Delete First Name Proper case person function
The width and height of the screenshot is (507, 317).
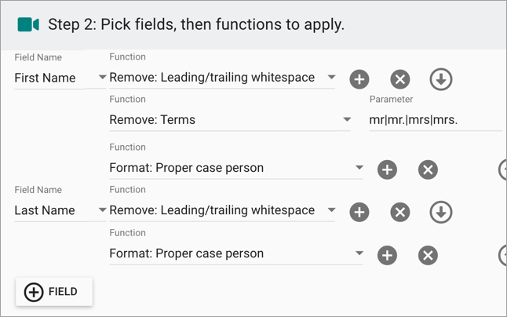428,169
